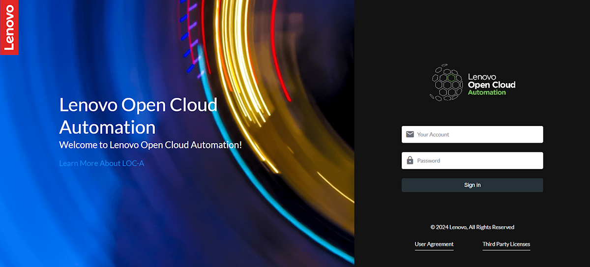
Task: Focus the Password input field
Action: (472, 160)
